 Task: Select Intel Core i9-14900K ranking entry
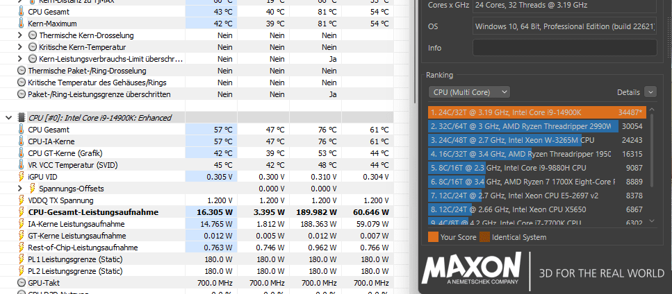coord(537,112)
